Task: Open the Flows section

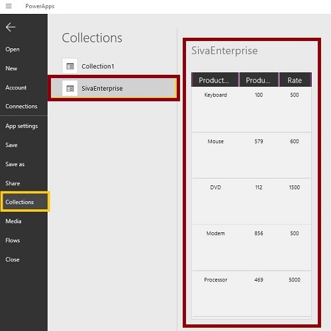Action: tap(13, 240)
